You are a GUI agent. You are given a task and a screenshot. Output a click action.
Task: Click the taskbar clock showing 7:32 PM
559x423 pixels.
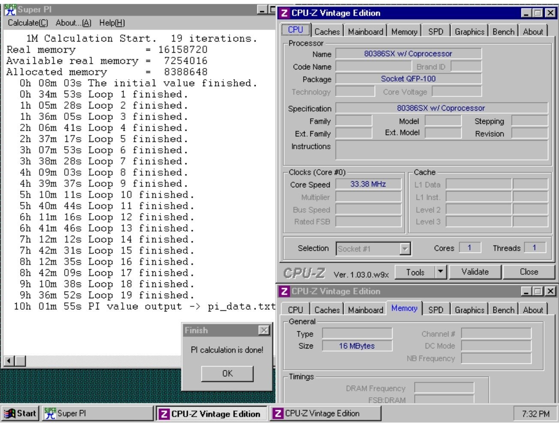click(535, 414)
